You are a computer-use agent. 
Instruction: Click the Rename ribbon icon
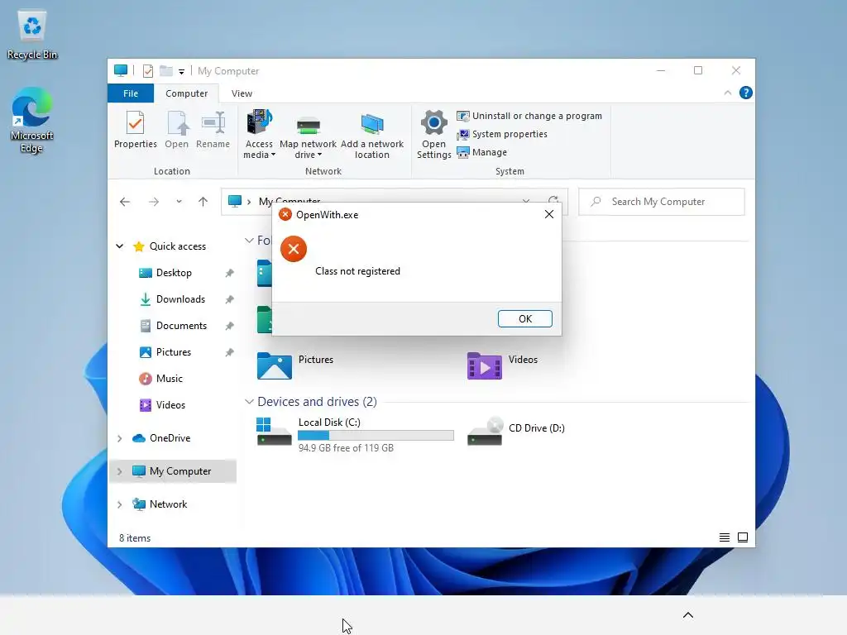tap(213, 130)
